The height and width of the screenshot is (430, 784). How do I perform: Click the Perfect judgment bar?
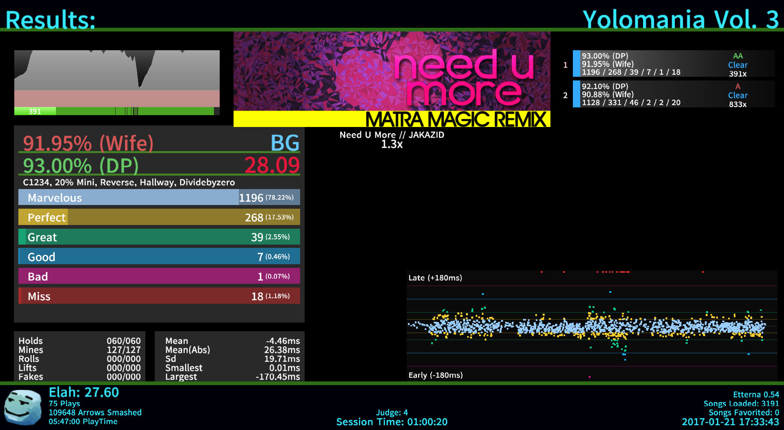click(x=159, y=217)
